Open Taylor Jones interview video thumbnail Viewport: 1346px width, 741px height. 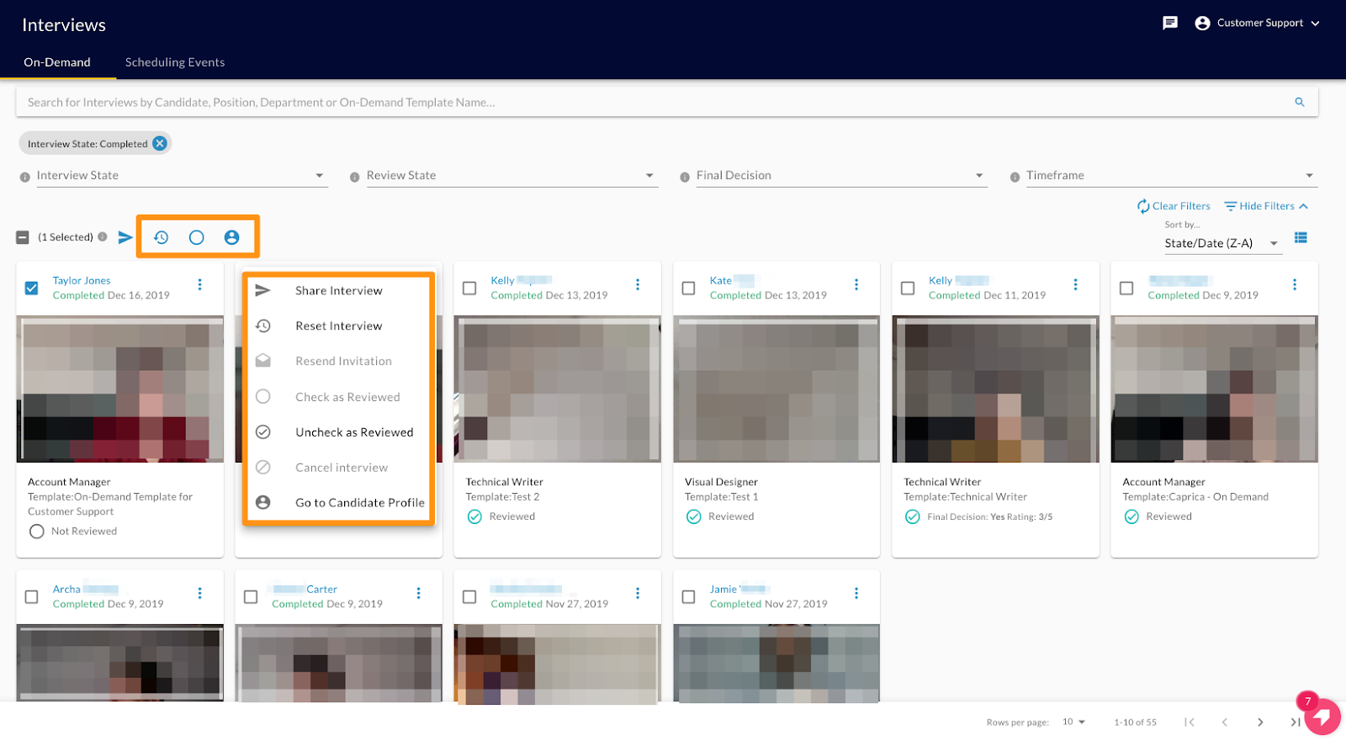120,389
